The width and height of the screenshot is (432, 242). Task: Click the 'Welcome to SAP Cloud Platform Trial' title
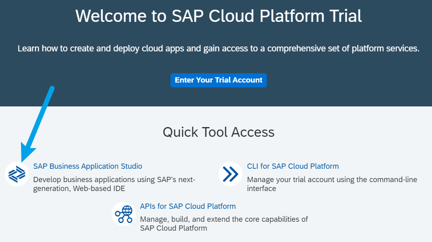point(219,16)
